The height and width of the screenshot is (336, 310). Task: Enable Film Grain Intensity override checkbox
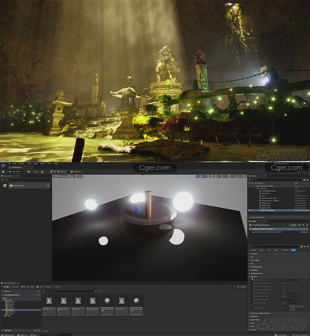click(x=252, y=280)
